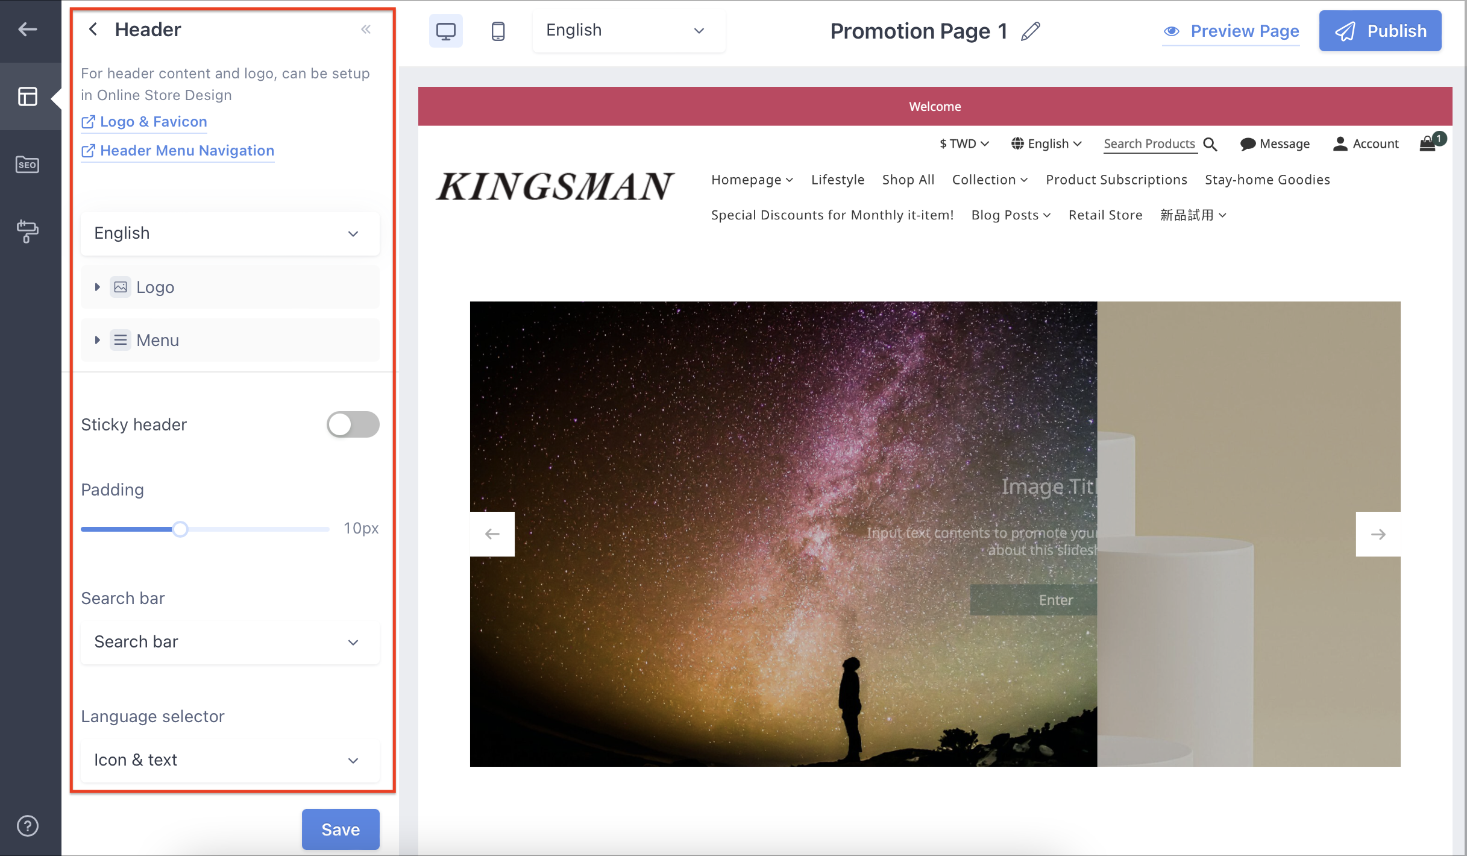This screenshot has width=1467, height=856.
Task: Edit page title pencil icon
Action: click(x=1031, y=31)
